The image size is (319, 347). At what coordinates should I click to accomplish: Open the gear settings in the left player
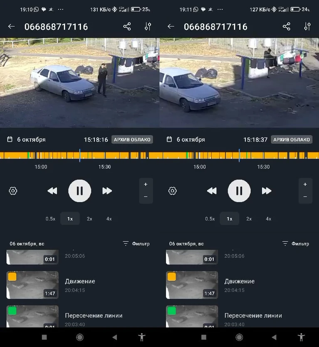[x=13, y=191]
